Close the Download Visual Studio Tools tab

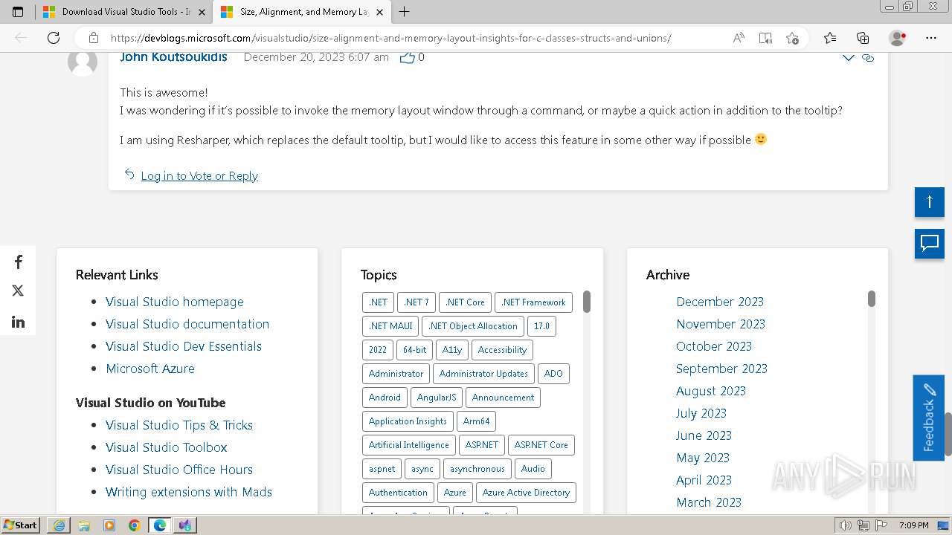pyautogui.click(x=202, y=12)
